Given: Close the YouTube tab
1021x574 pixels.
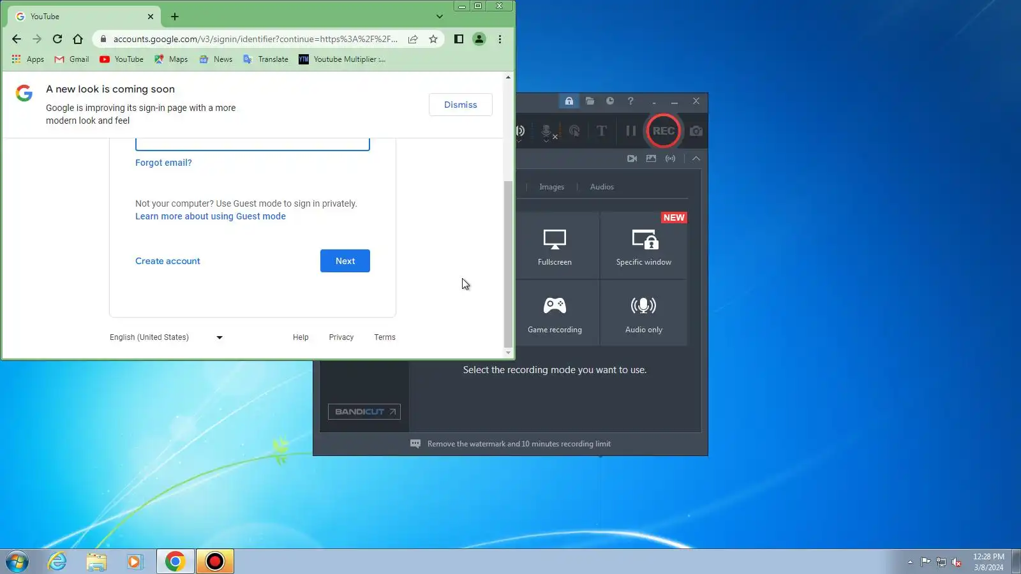Looking at the screenshot, I should pyautogui.click(x=151, y=17).
